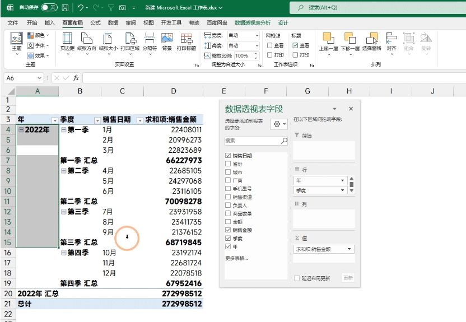Uncheck the 销售日期 field checkbox
This screenshot has height=322, width=466.
point(228,155)
